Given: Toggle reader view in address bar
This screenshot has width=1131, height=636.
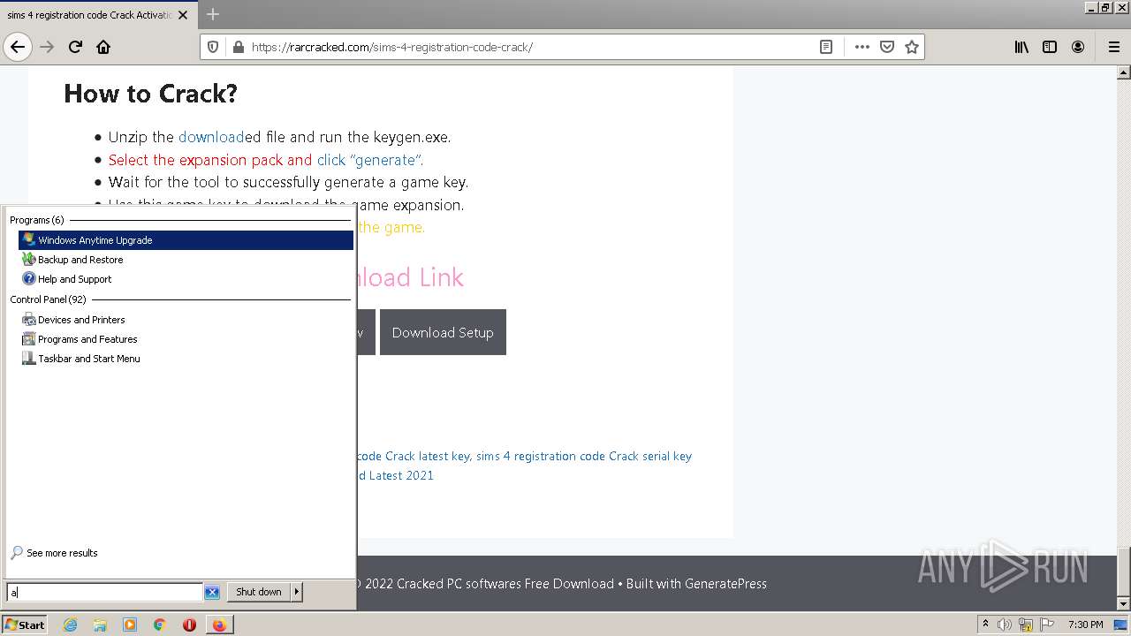Looking at the screenshot, I should (826, 47).
